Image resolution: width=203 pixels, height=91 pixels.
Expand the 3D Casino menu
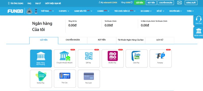146,11
